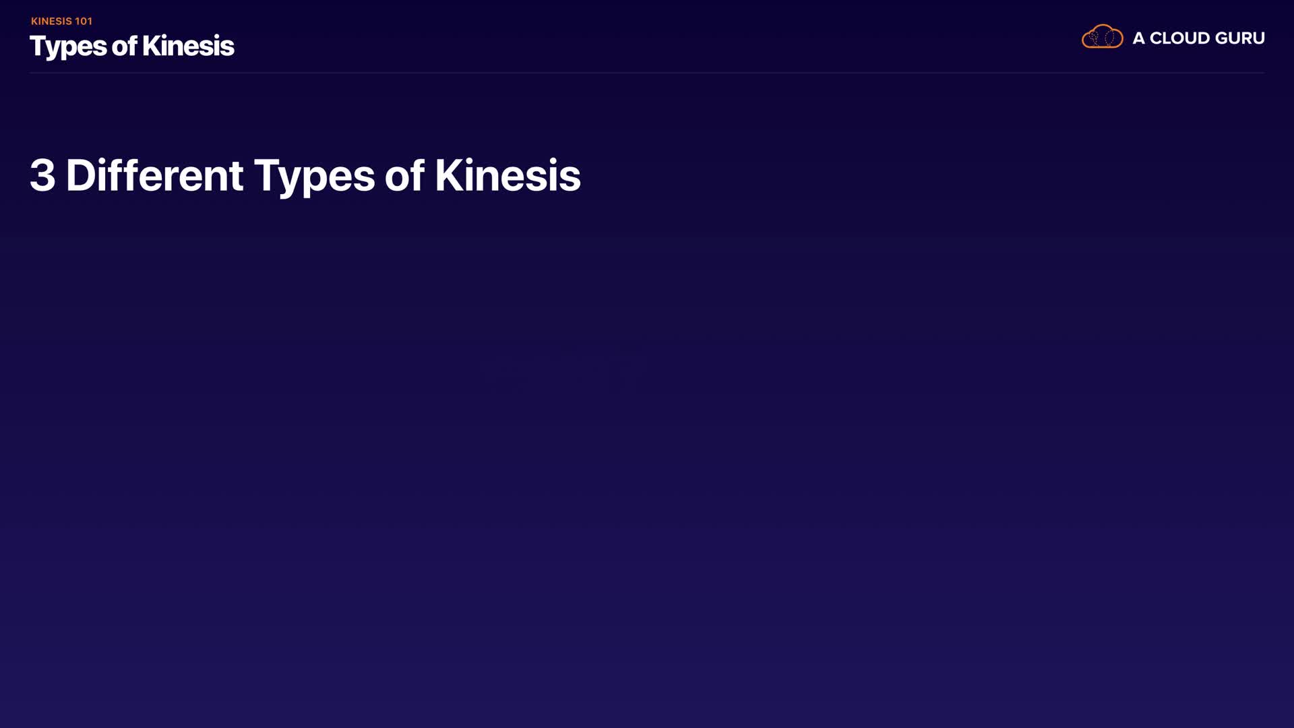Click the A Cloud Guru cloud logo icon
This screenshot has width=1294, height=728.
click(x=1102, y=37)
